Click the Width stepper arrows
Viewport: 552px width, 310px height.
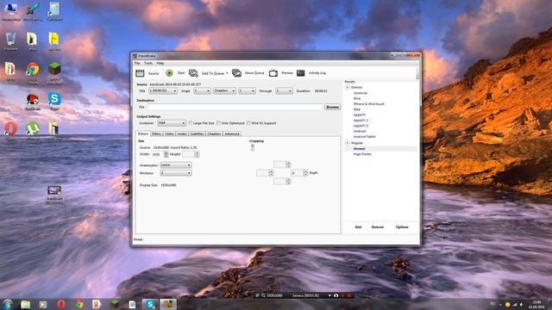click(x=166, y=154)
